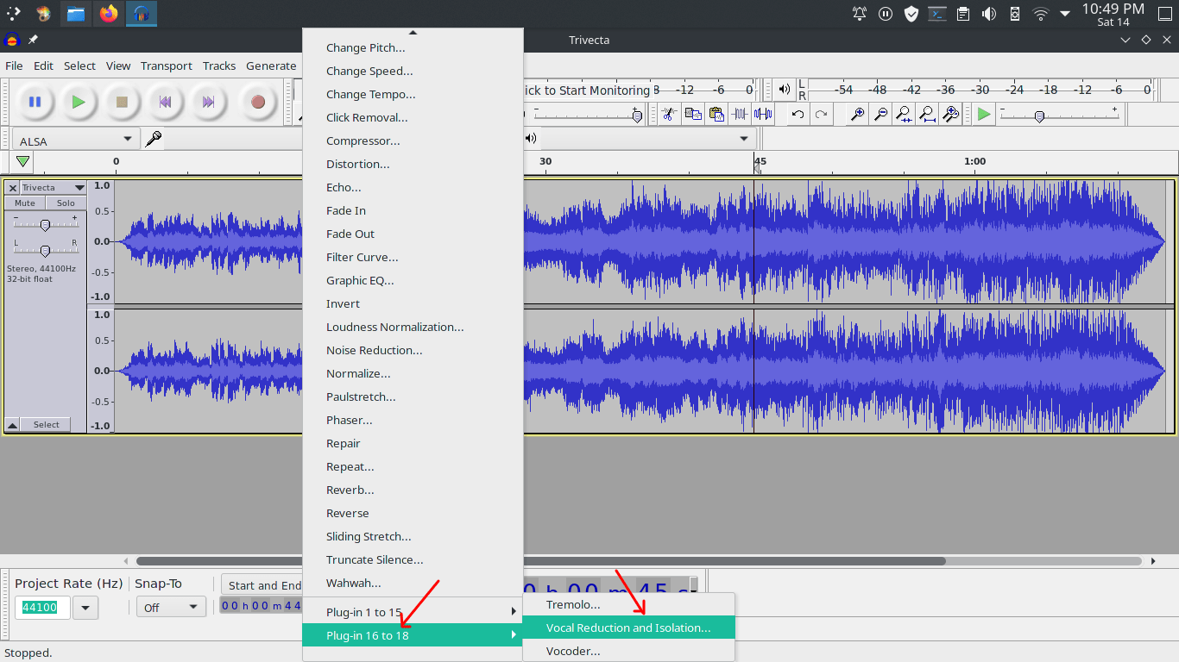Click the timeline green pinned play head icon
This screenshot has width=1179, height=662.
point(22,161)
